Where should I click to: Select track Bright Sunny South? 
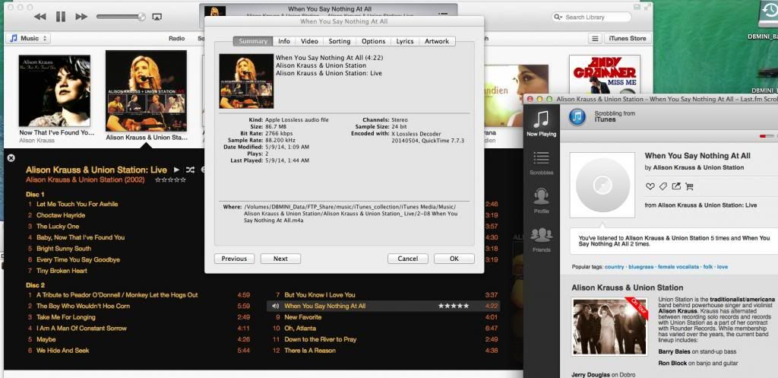[64, 249]
